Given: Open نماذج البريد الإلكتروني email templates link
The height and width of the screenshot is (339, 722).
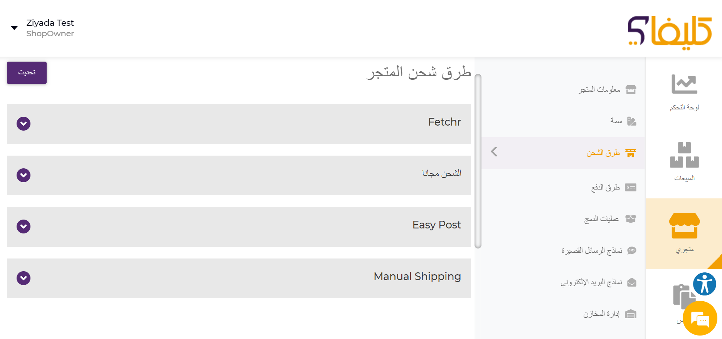Looking at the screenshot, I should tap(591, 282).
